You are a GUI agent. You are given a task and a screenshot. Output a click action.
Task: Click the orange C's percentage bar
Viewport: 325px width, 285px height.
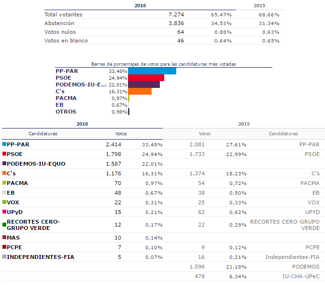pyautogui.click(x=140, y=91)
